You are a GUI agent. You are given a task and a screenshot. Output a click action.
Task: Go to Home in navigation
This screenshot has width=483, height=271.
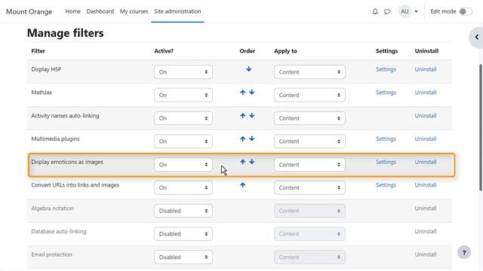click(x=72, y=11)
